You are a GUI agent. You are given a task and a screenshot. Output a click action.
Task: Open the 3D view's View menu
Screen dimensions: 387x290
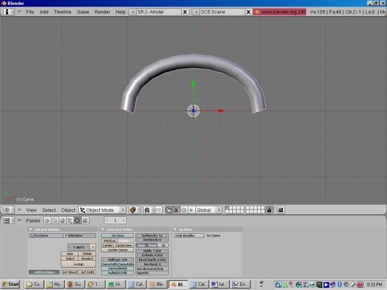tap(31, 210)
